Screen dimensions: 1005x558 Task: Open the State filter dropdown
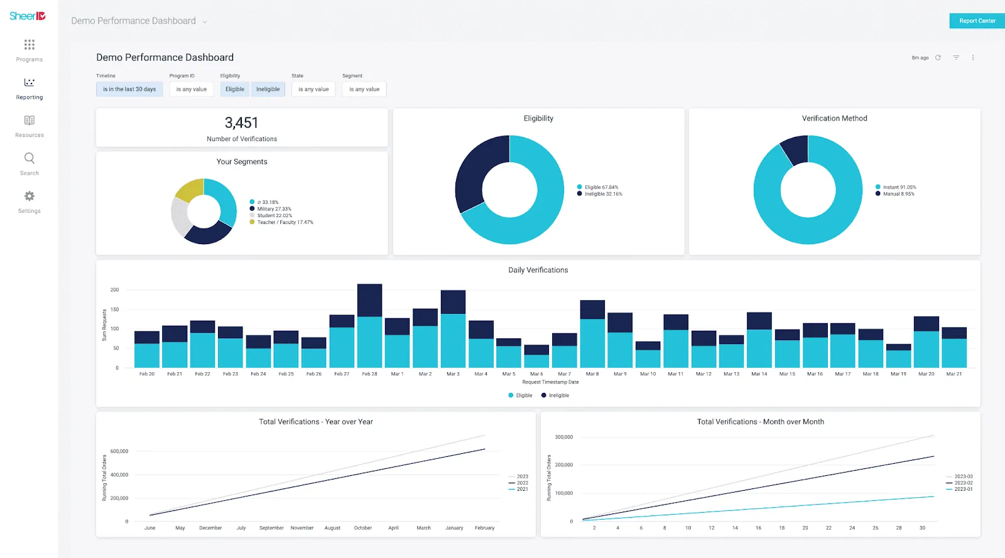(x=313, y=89)
